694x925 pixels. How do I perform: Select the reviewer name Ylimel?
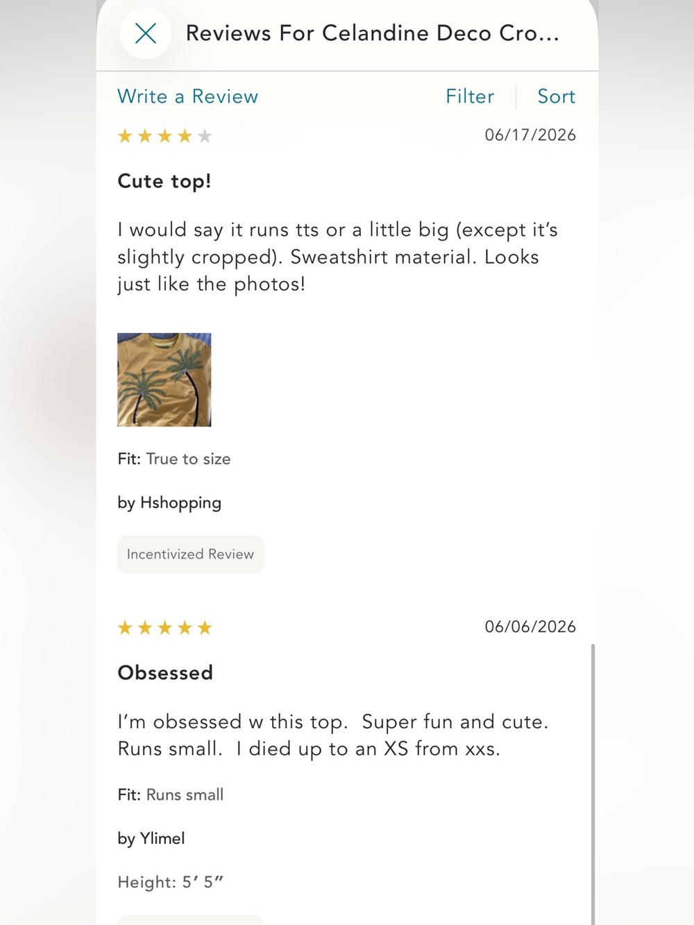(x=162, y=839)
